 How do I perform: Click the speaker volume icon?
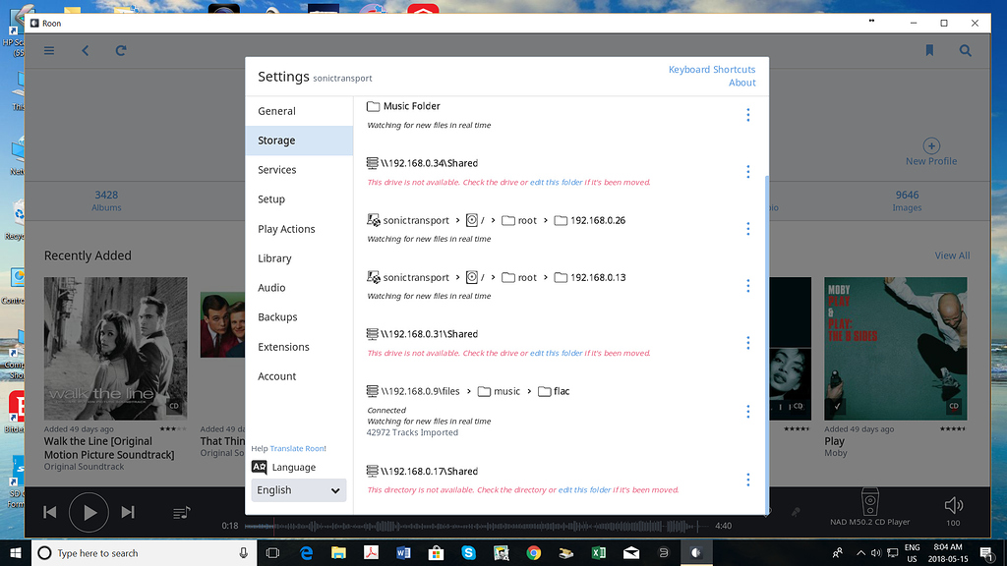953,505
